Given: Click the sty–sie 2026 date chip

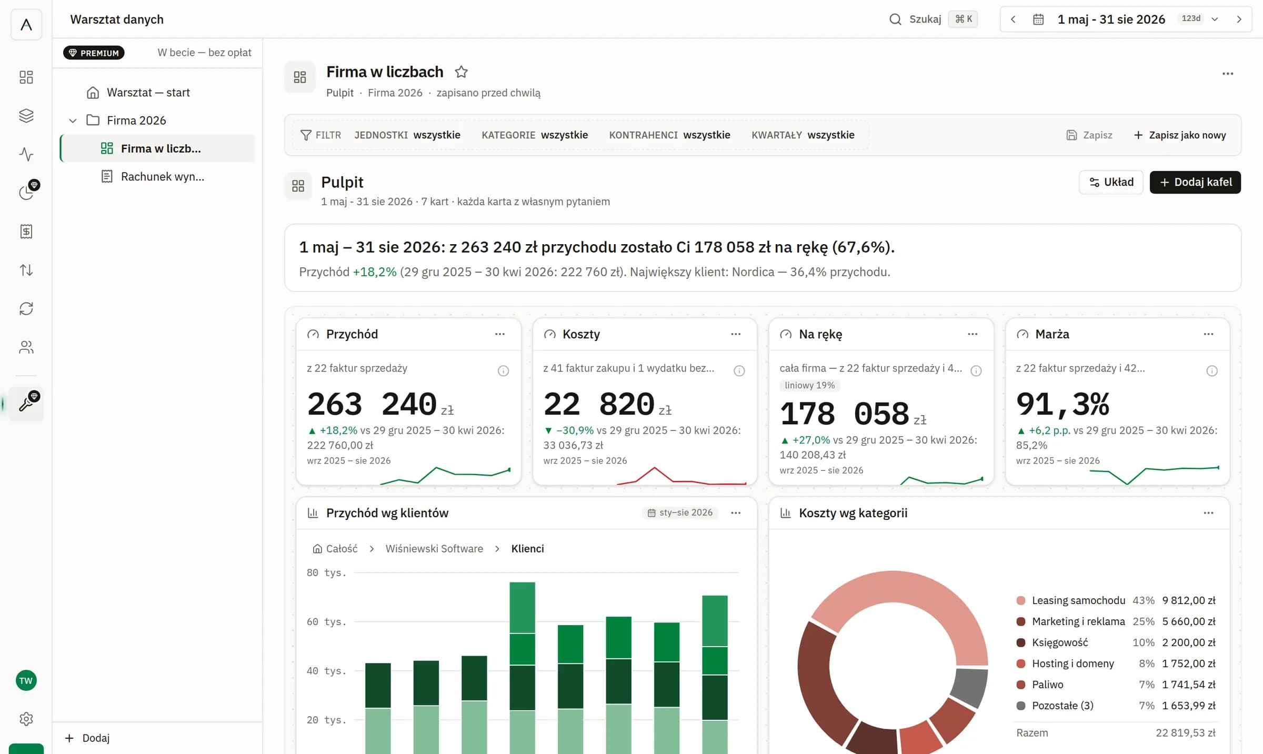Looking at the screenshot, I should pos(680,513).
